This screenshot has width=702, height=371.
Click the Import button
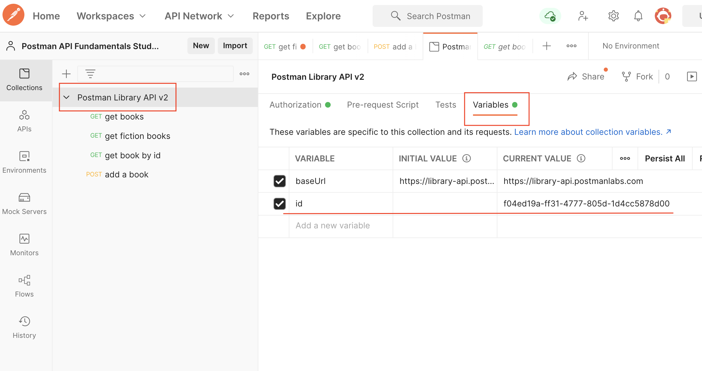235,46
